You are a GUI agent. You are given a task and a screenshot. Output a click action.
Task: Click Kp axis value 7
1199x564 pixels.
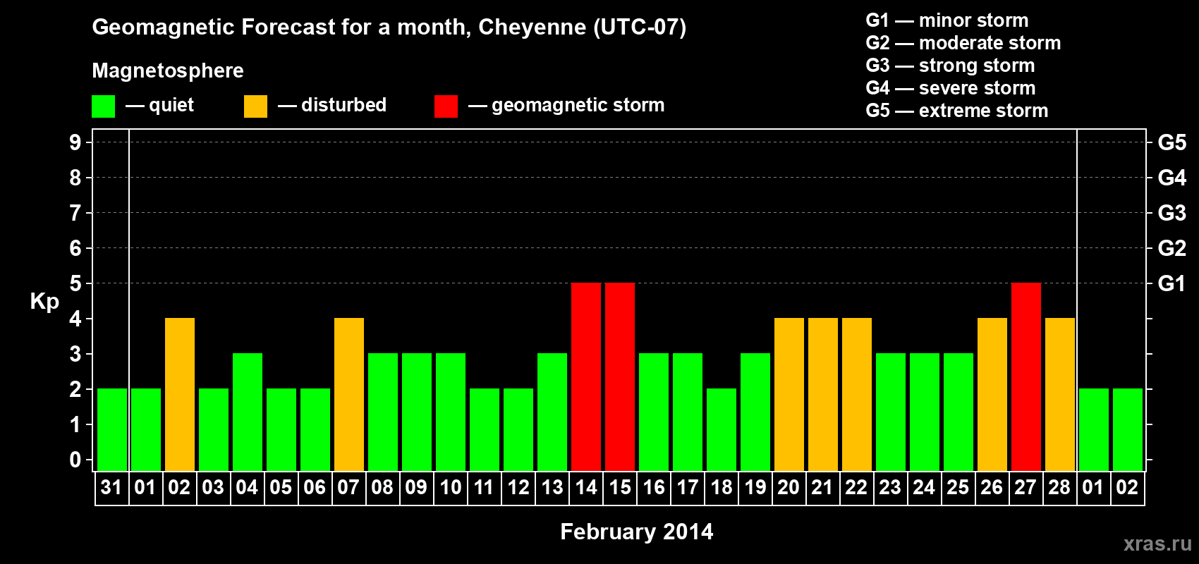click(75, 213)
